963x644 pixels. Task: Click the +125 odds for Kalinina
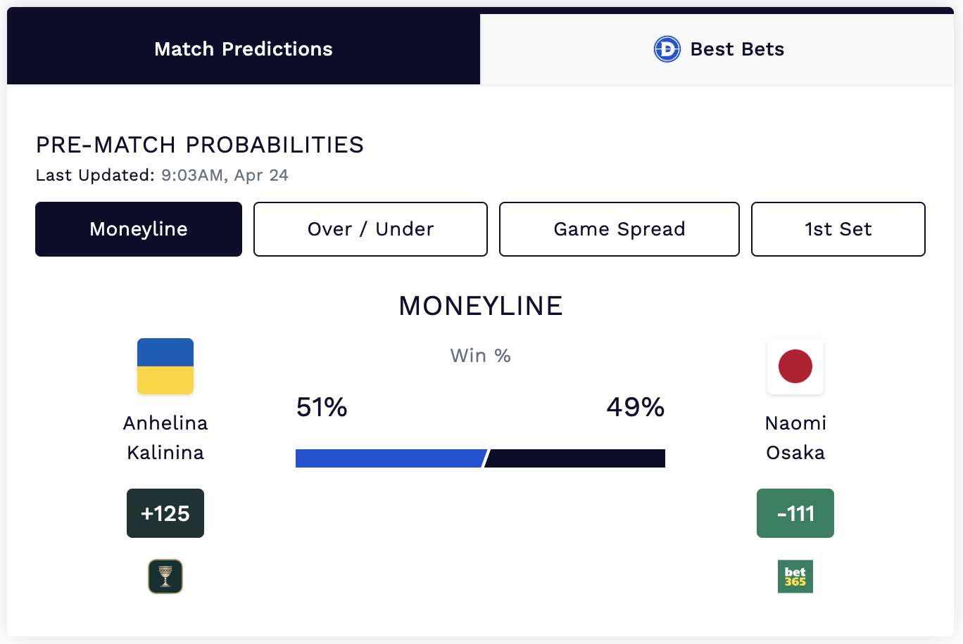(x=165, y=513)
